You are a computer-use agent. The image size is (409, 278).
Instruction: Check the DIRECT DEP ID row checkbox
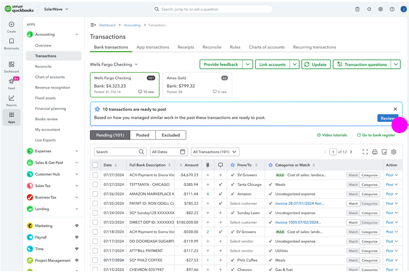(95, 222)
